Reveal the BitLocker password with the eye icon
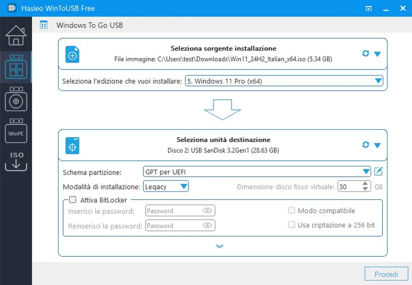Screen dimensions: 412x285 (x=207, y=210)
